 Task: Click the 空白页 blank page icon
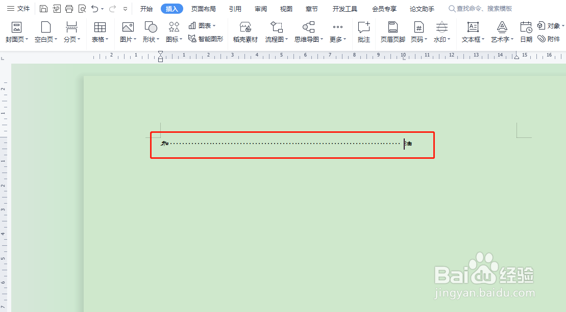point(46,27)
